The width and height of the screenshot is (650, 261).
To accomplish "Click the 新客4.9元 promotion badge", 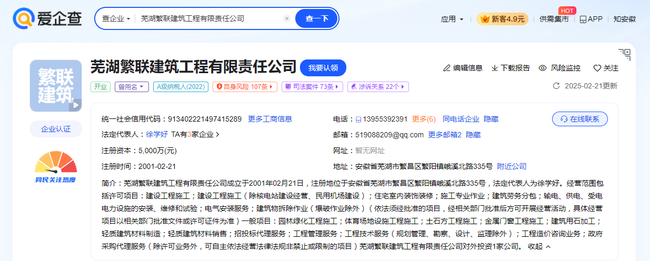I will click(502, 19).
